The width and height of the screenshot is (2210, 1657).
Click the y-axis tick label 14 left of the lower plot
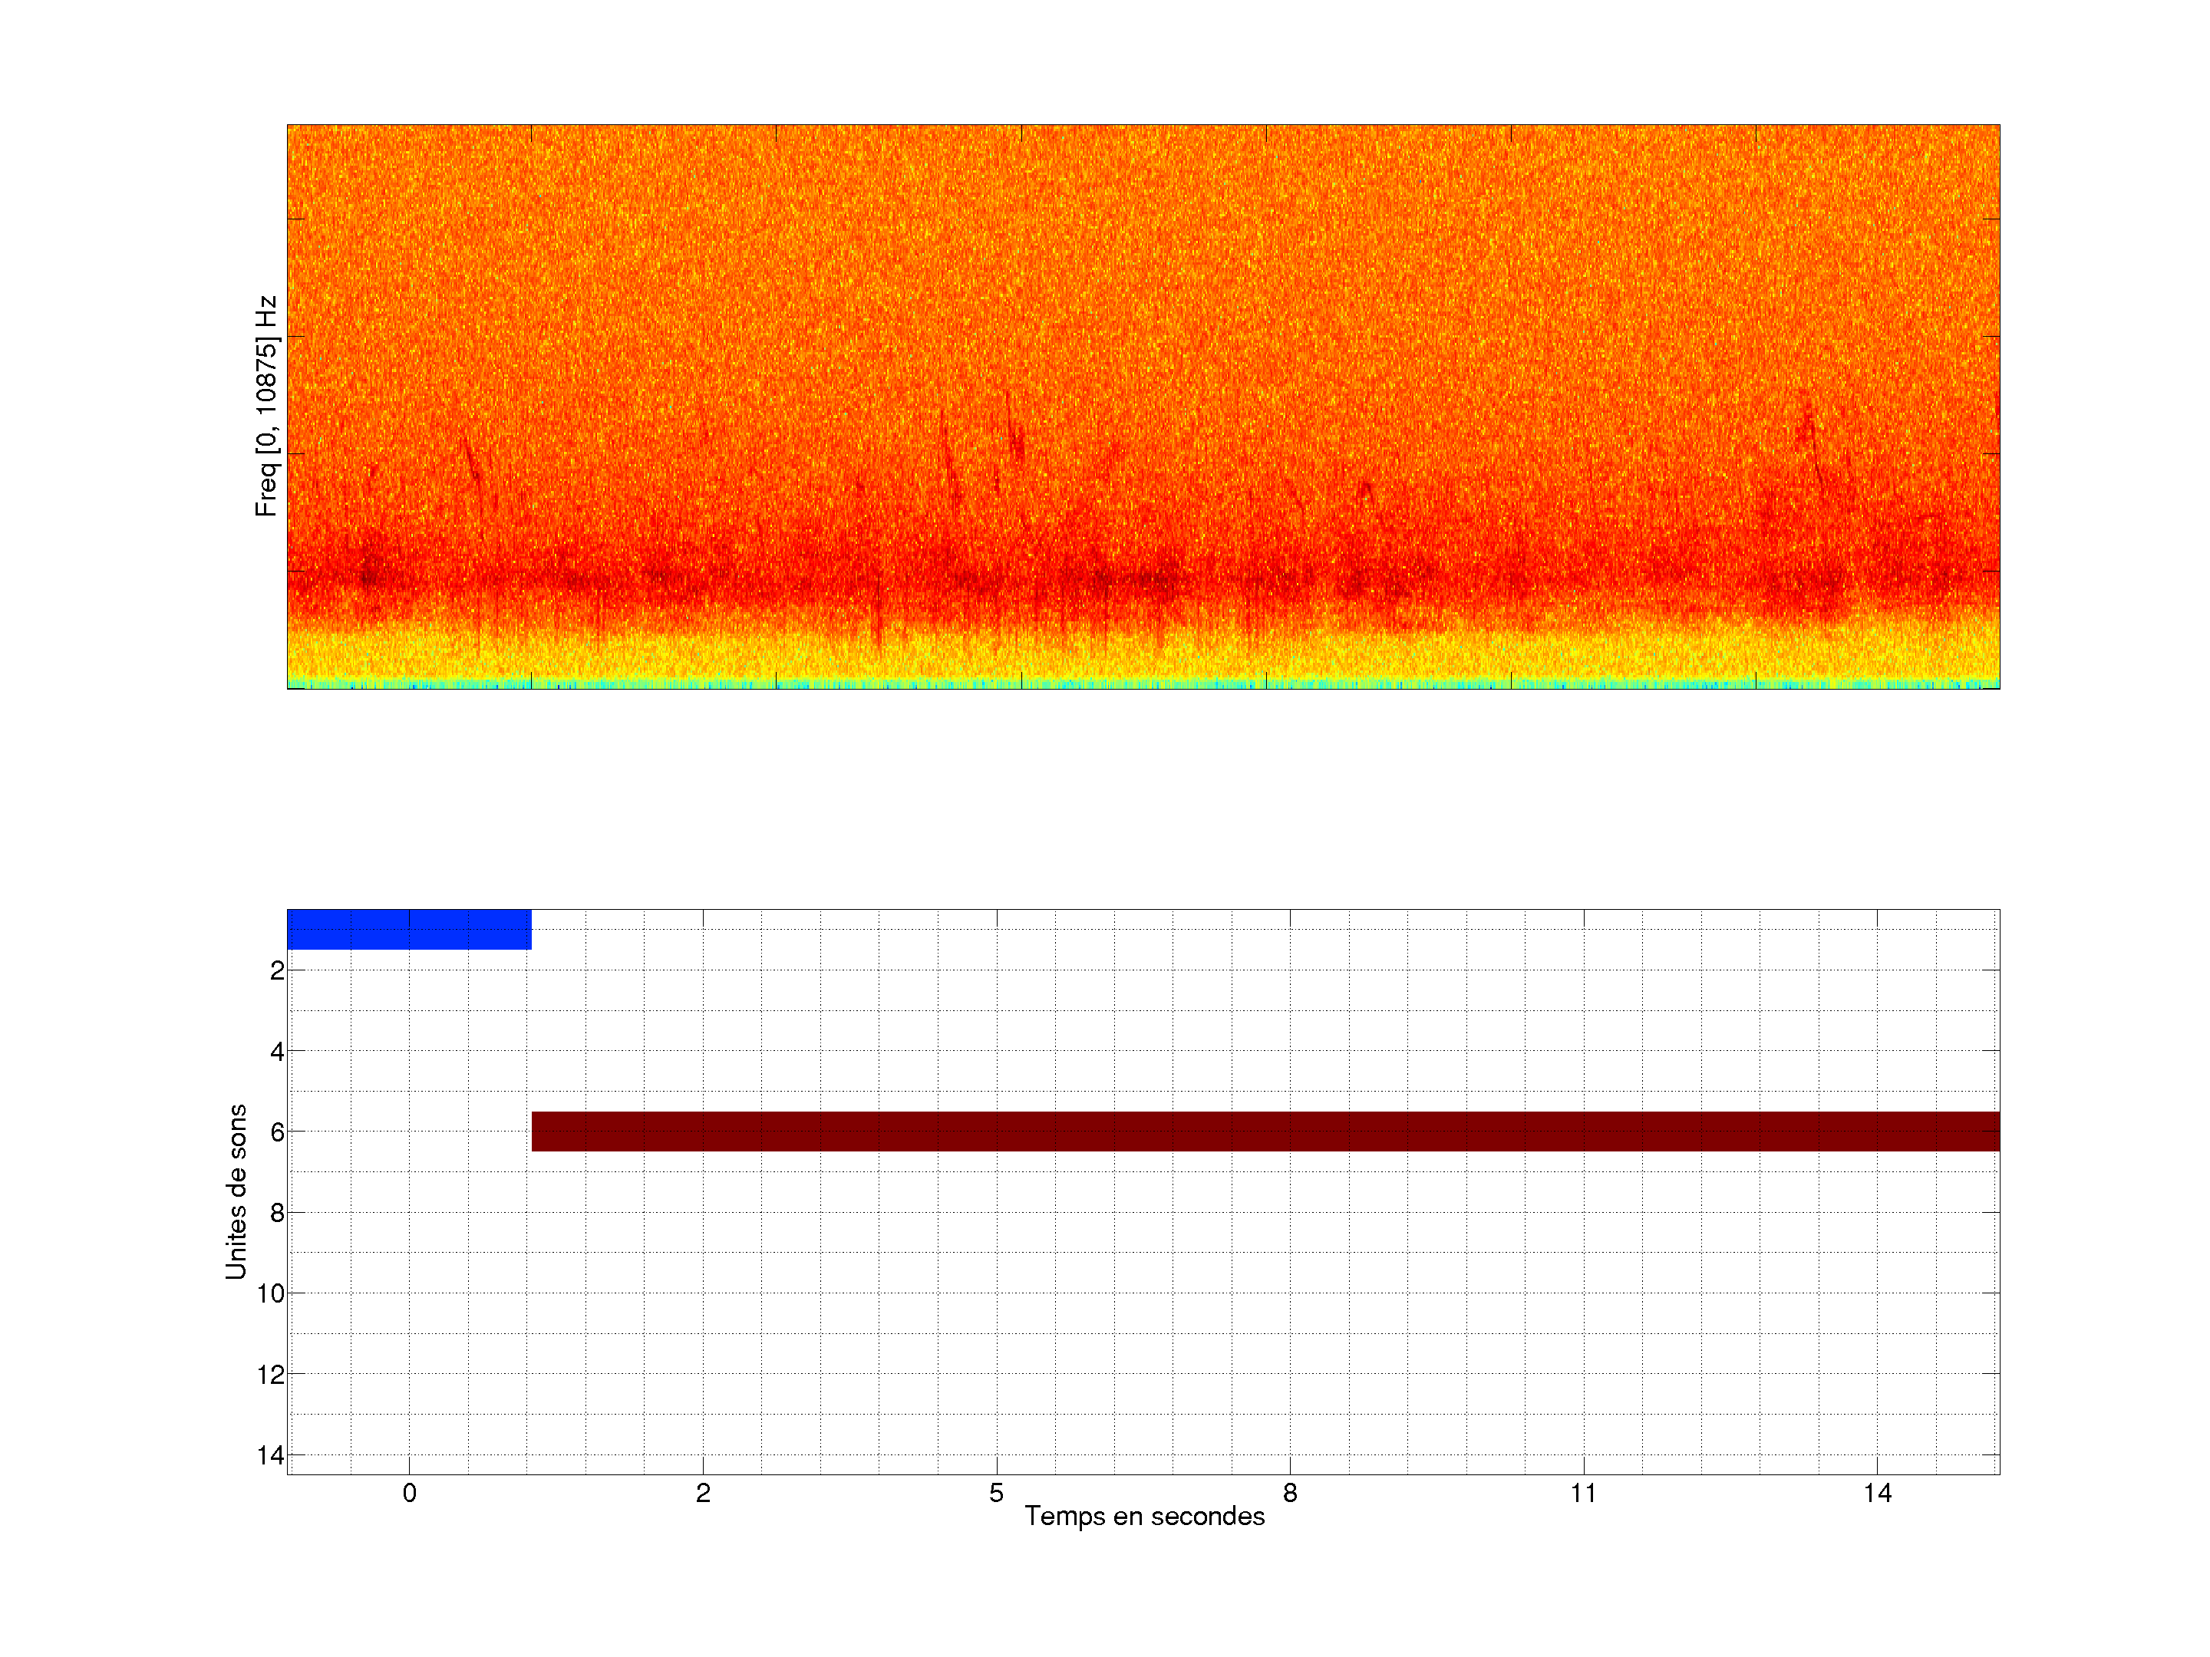[x=271, y=1455]
